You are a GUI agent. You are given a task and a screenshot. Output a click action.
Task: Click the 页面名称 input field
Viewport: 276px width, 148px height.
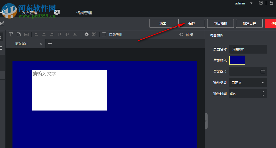248,49
